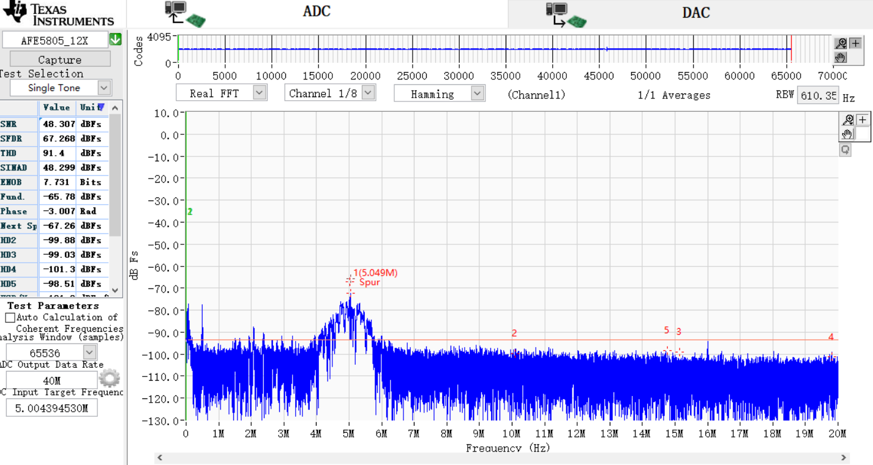The width and height of the screenshot is (873, 465).
Task: Open the Channel 1/8 selector dropdown
Action: click(368, 93)
